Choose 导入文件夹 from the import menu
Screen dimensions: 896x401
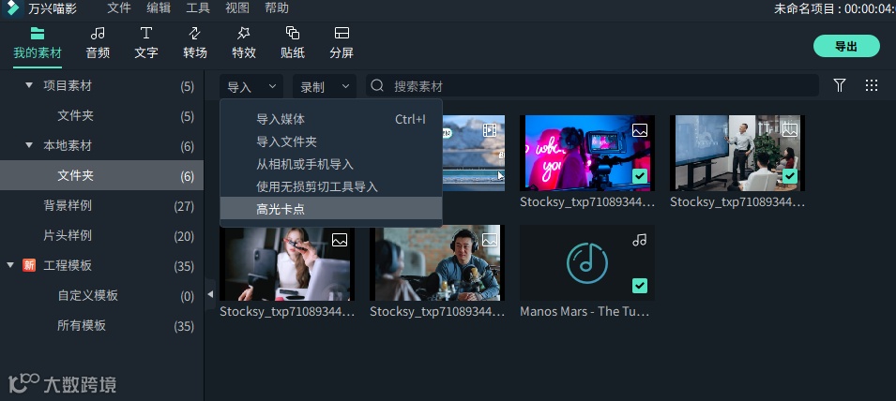pos(331,141)
